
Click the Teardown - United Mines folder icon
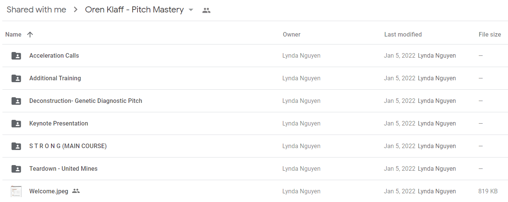(16, 169)
